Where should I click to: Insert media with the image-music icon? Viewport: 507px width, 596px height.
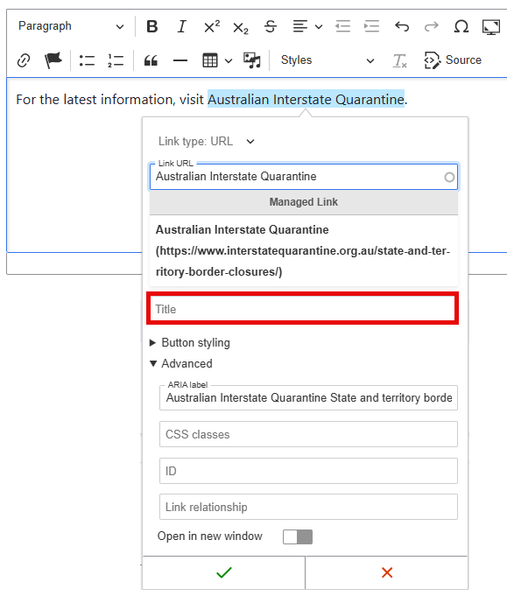coord(252,60)
